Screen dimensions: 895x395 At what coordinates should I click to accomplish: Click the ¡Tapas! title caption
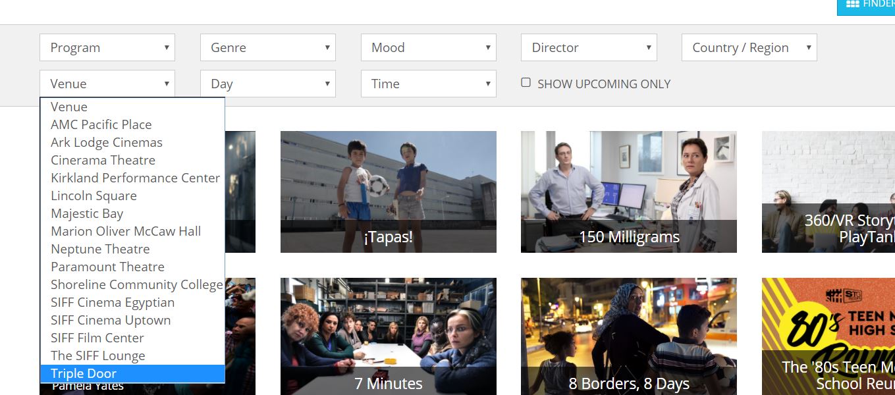[389, 237]
